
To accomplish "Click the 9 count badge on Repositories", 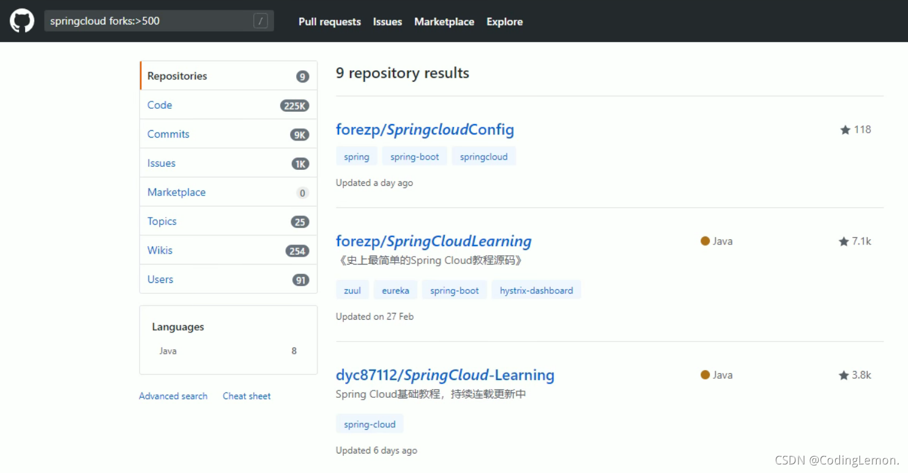I will [x=302, y=76].
